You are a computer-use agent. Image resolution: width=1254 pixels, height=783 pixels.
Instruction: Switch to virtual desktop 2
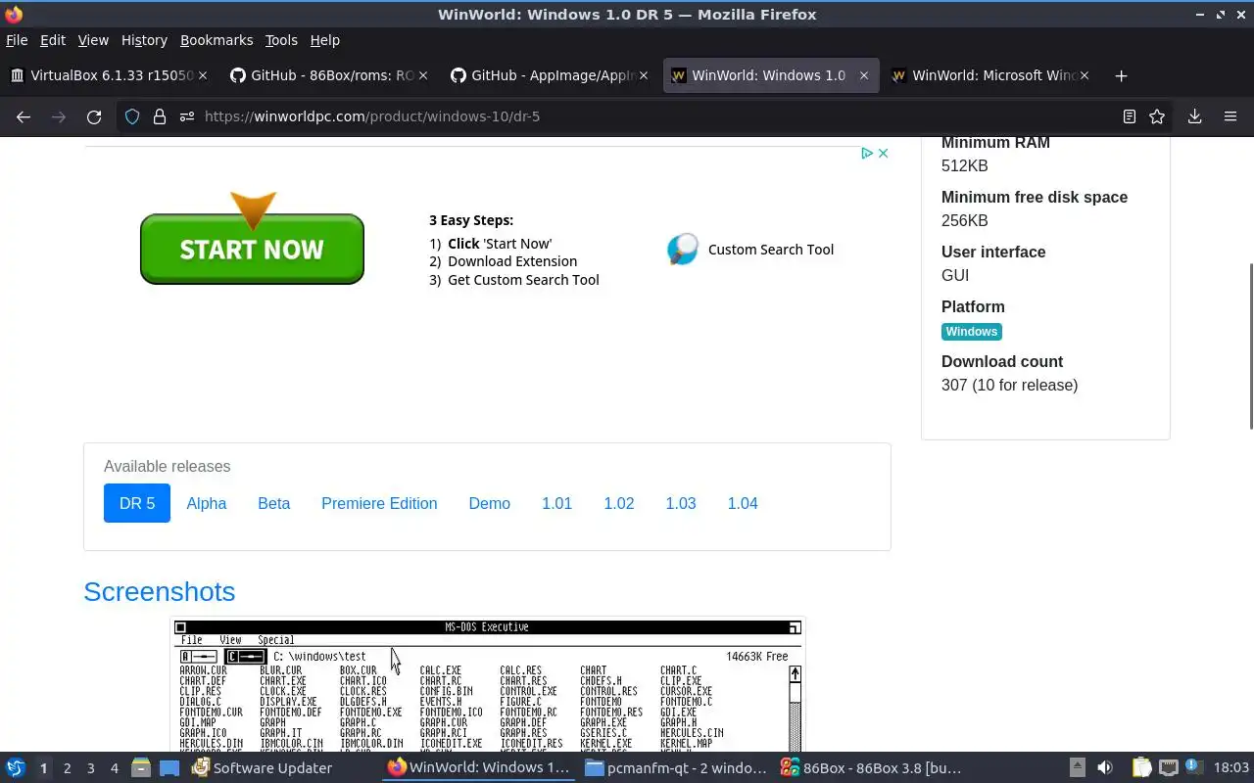click(x=68, y=768)
